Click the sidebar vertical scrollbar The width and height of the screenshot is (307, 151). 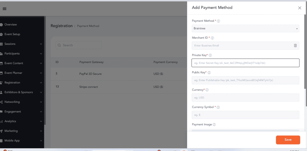45,70
